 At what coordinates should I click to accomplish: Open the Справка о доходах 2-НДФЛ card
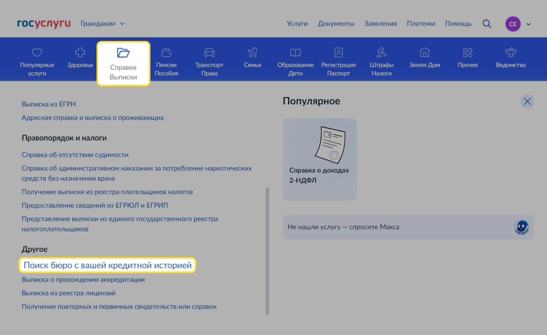319,159
